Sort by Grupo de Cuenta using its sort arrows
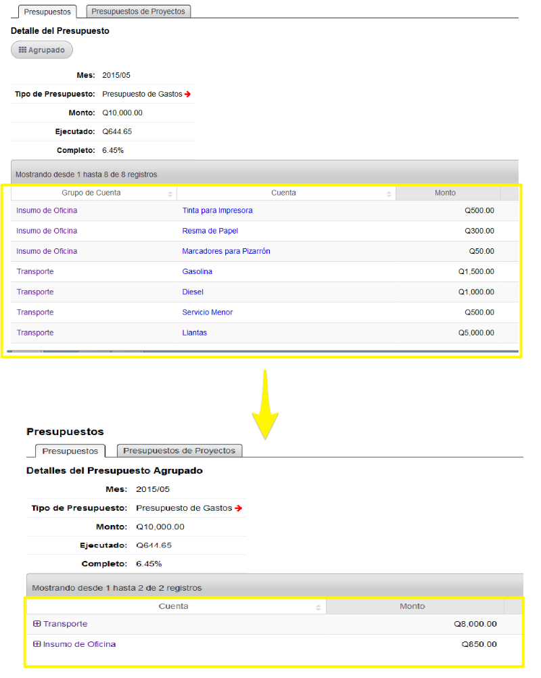The height and width of the screenshot is (678, 541). click(x=170, y=194)
